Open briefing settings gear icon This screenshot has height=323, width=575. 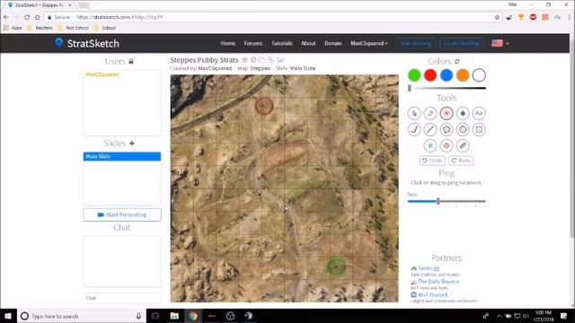click(x=253, y=60)
